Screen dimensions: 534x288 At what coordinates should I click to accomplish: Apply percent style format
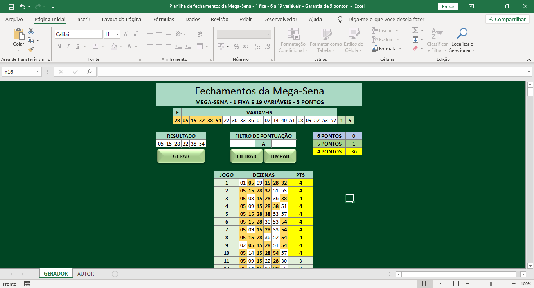236,46
